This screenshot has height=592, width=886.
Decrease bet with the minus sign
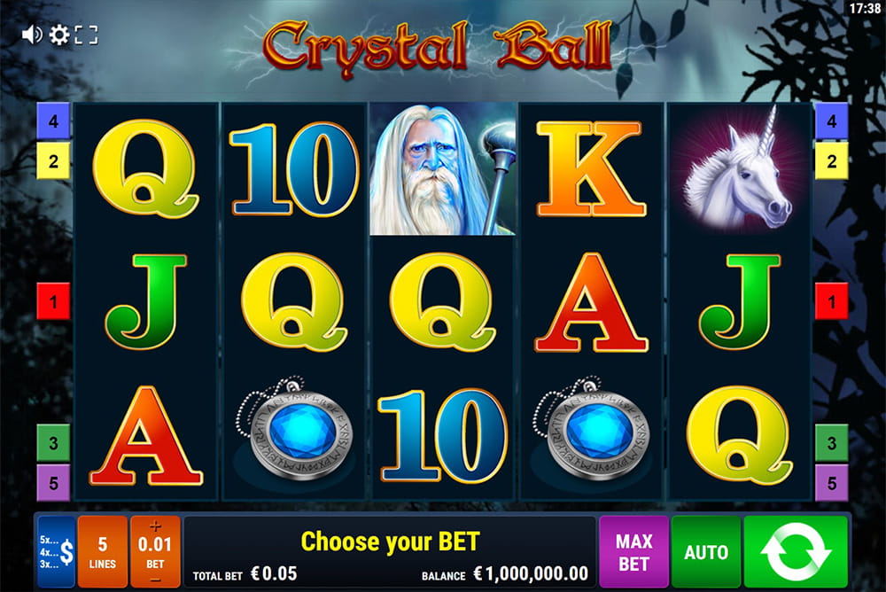tap(155, 580)
